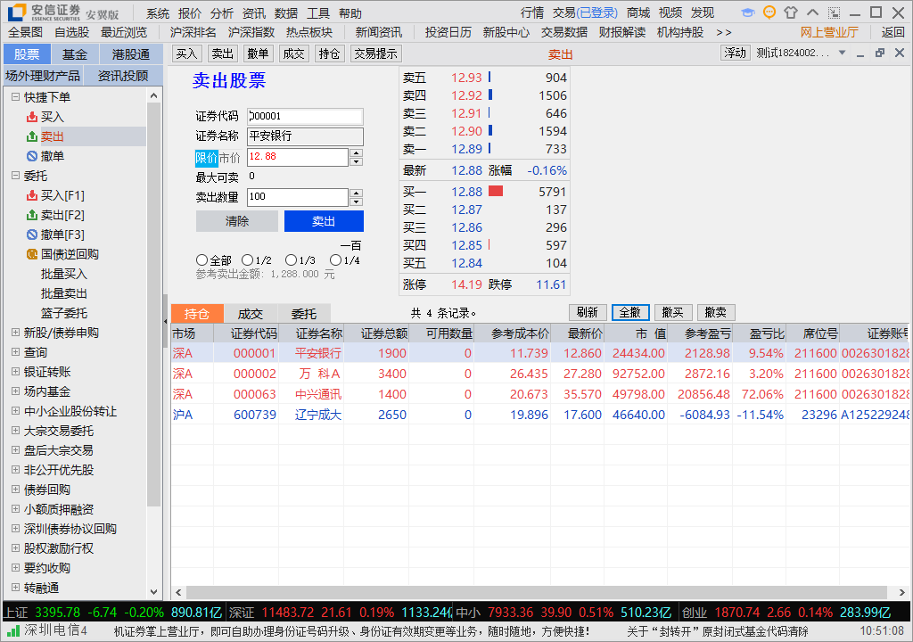Select the 辽宁成大 holdings row
Screen dimensions: 913x642
click(x=539, y=415)
